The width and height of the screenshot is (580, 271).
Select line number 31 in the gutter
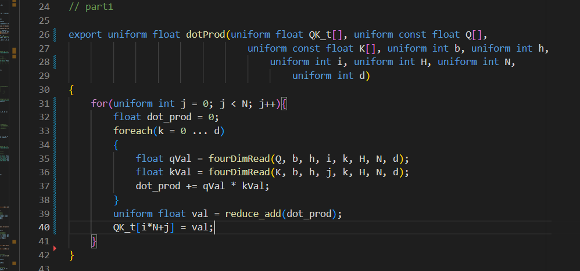click(x=44, y=103)
